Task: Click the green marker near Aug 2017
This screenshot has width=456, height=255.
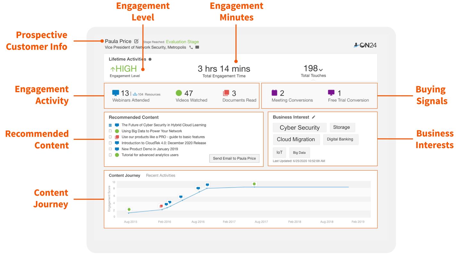Action: tap(254, 184)
